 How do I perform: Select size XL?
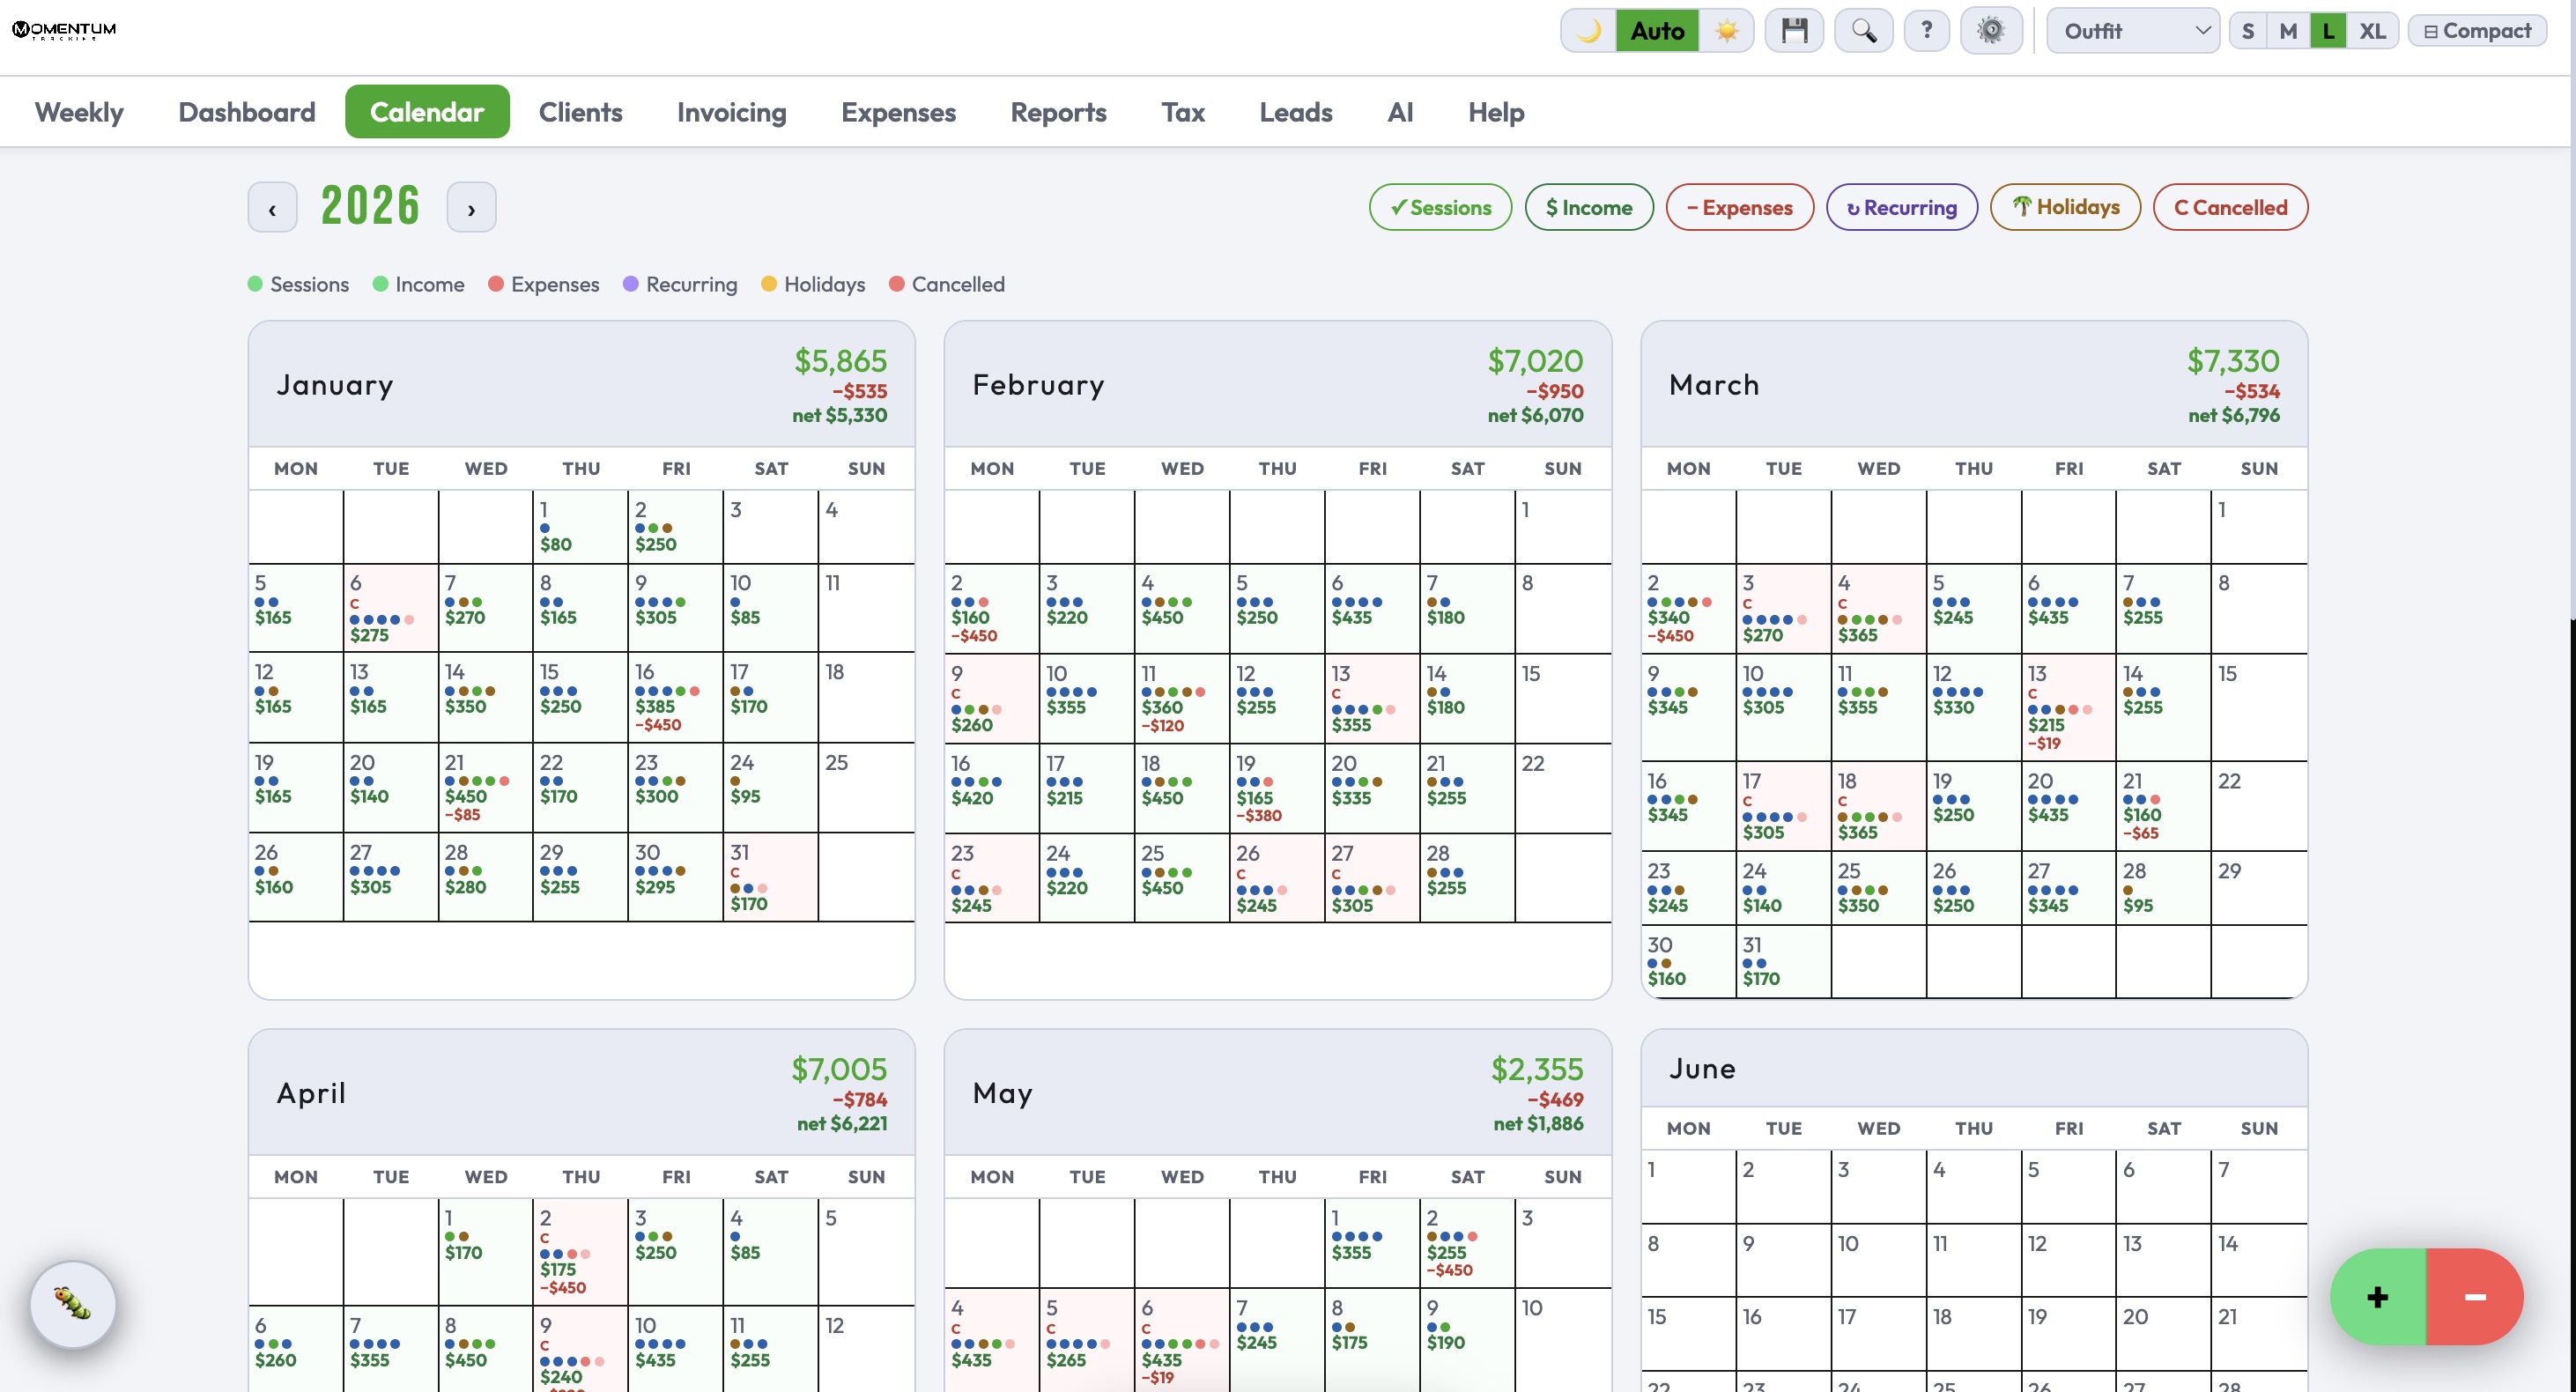click(2372, 31)
